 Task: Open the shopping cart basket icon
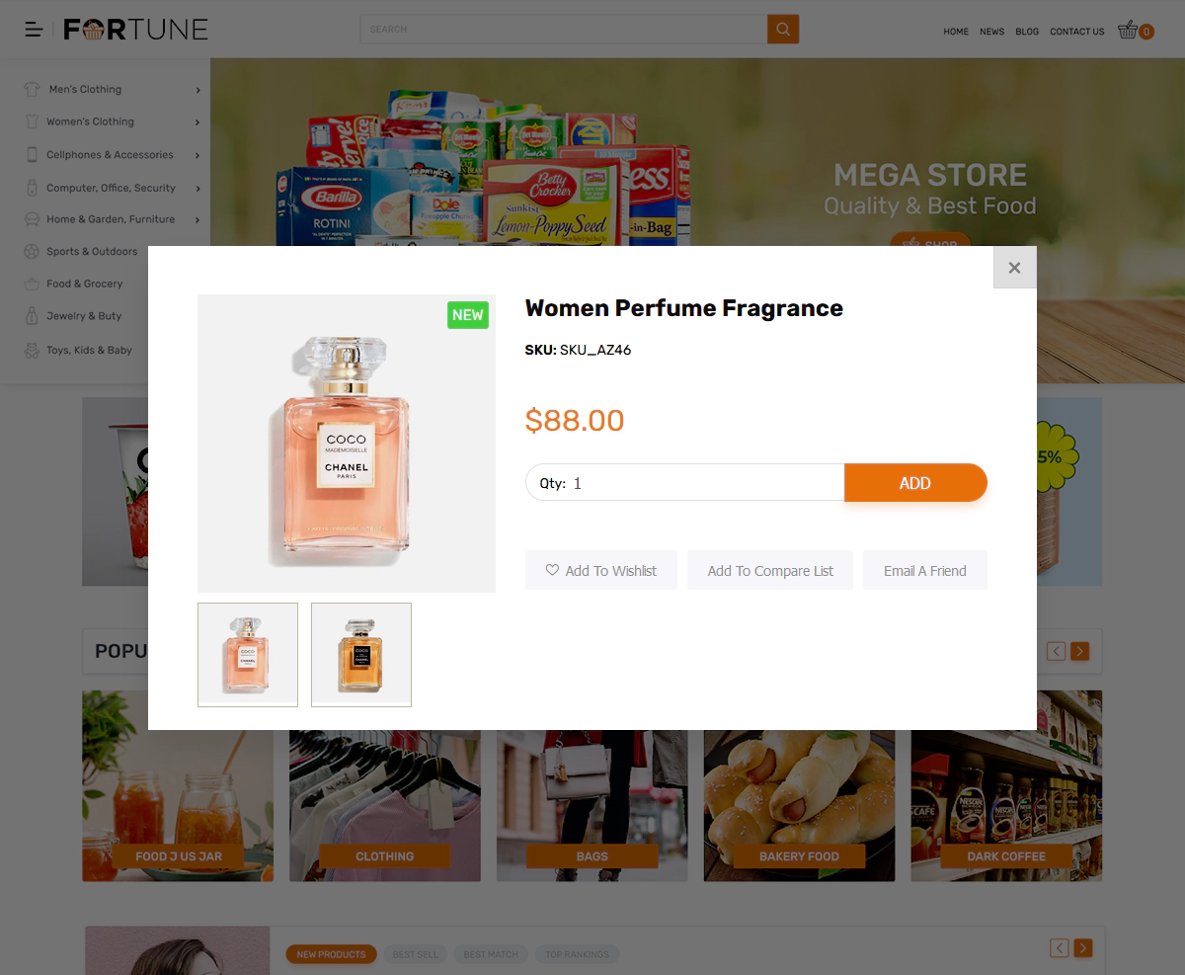click(1128, 30)
